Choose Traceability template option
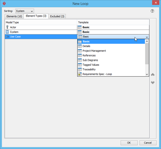161x149 pixels. coord(111,69)
